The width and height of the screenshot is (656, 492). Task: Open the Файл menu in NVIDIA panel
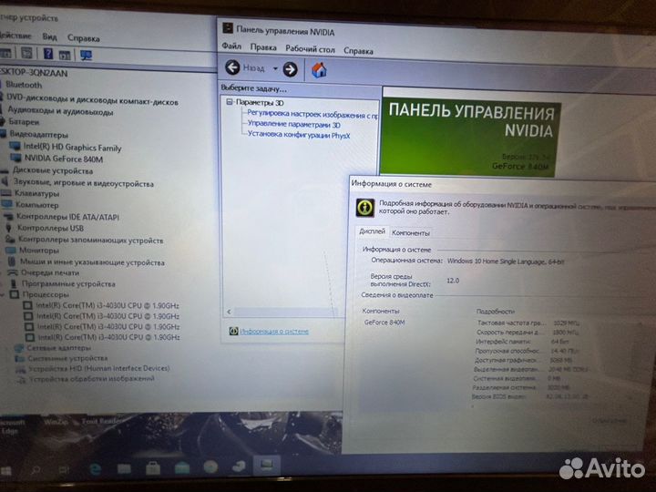[231, 46]
